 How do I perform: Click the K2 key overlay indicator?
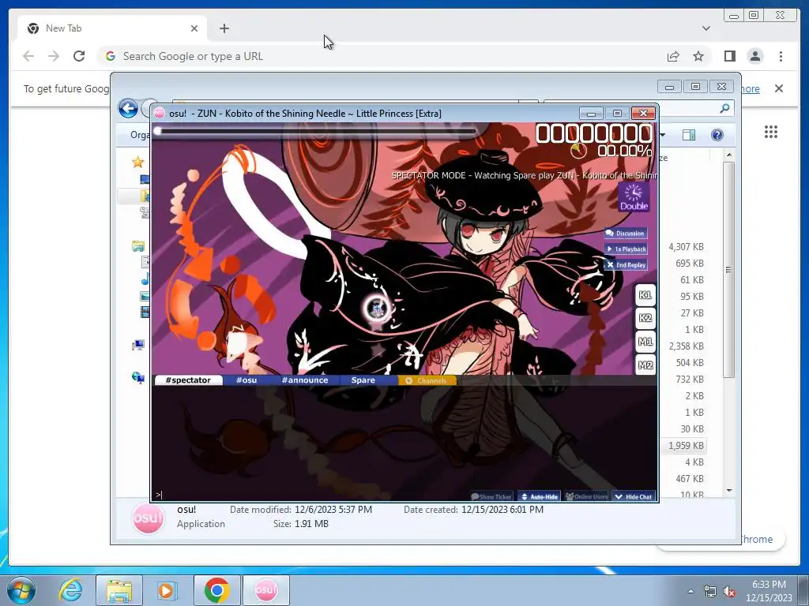click(x=645, y=318)
